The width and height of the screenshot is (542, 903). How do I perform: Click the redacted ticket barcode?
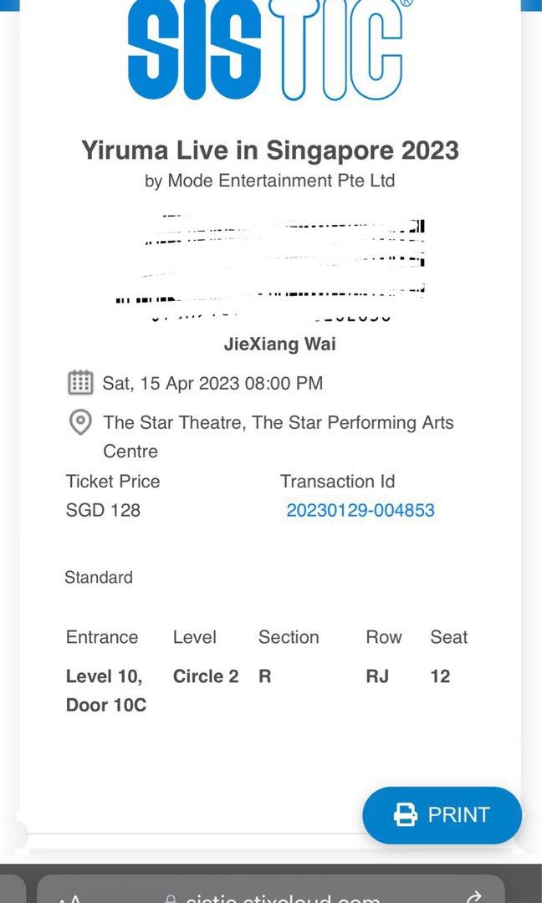tap(270, 261)
